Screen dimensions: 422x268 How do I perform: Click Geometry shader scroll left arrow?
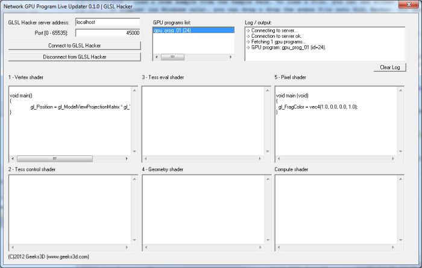coord(146,248)
